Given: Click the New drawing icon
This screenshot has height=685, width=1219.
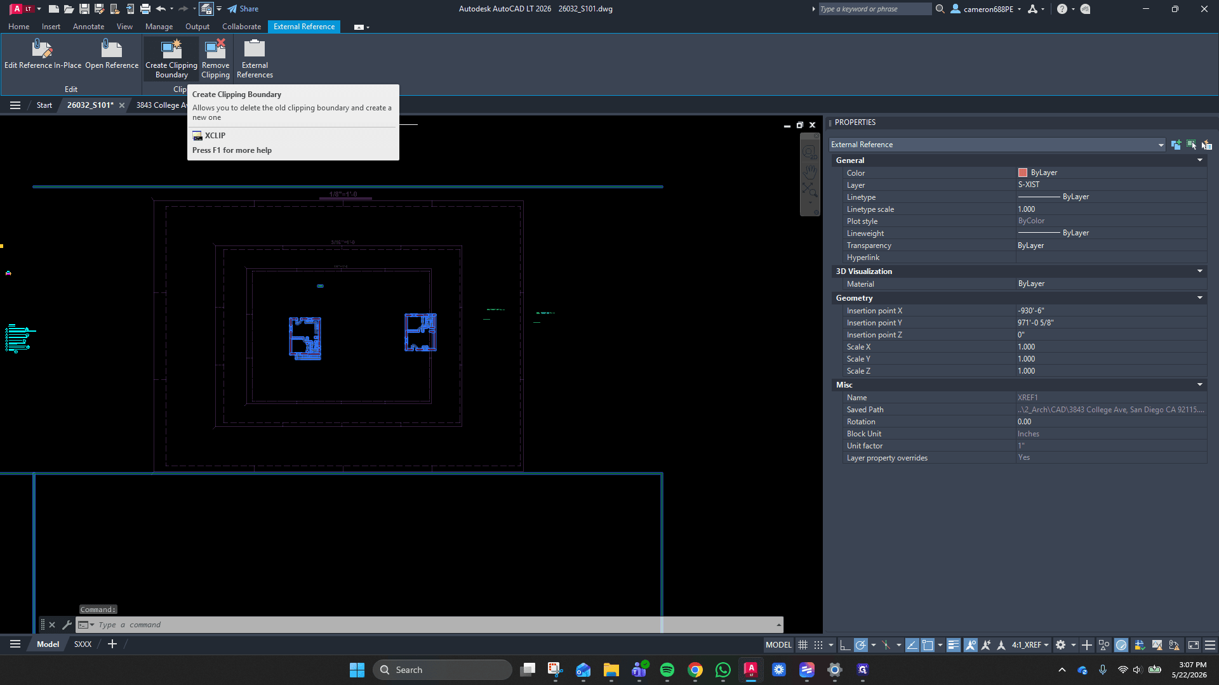Looking at the screenshot, I should (53, 9).
